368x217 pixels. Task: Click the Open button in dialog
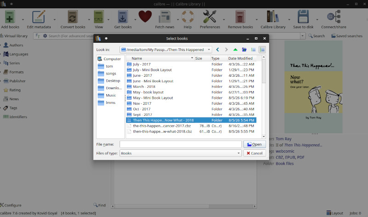254,144
